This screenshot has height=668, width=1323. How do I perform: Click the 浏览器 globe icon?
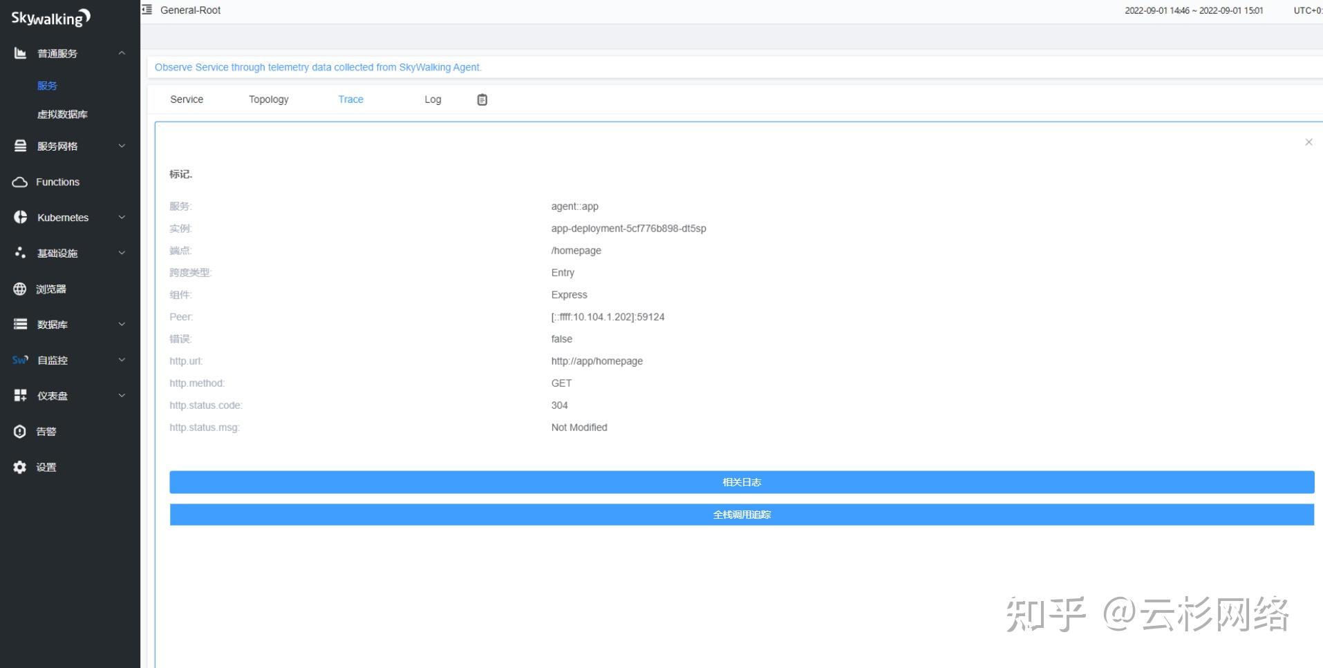pyautogui.click(x=19, y=289)
